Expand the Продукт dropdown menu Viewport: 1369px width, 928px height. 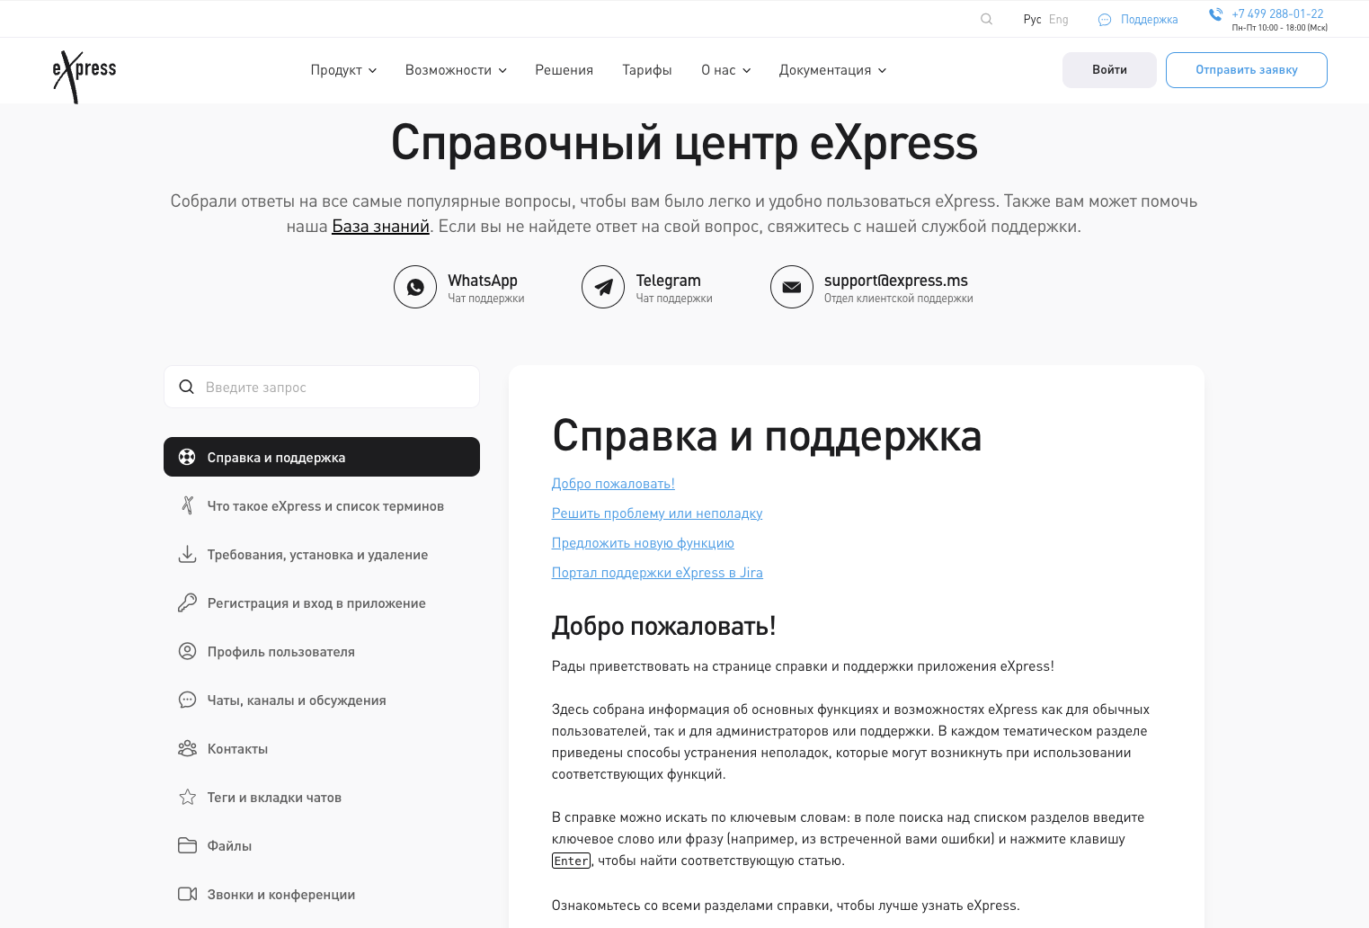click(x=343, y=70)
